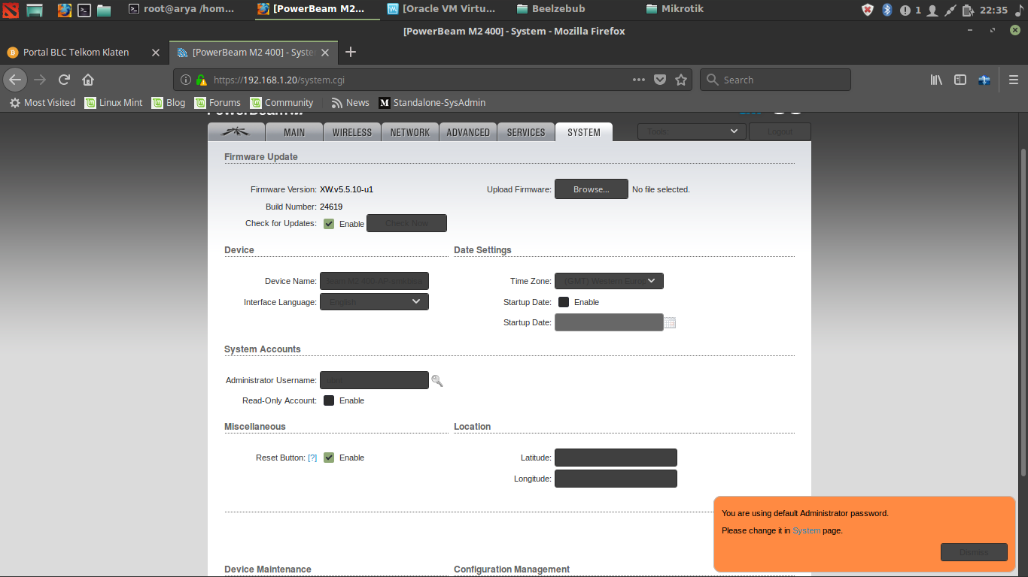Open the Community bookmark
This screenshot has width=1028, height=577.
point(281,102)
